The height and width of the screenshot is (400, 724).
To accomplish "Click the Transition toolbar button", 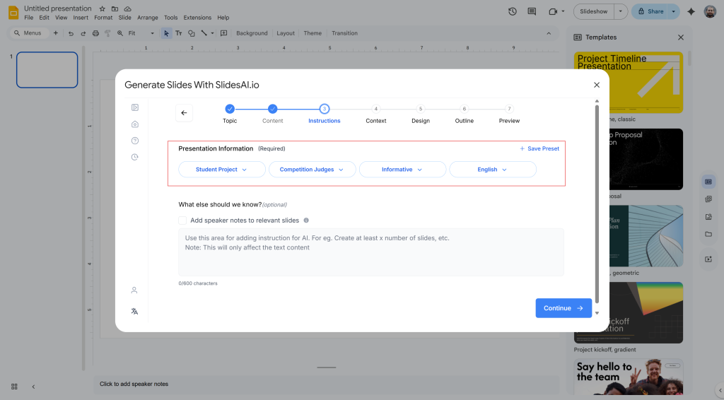I will pos(344,33).
